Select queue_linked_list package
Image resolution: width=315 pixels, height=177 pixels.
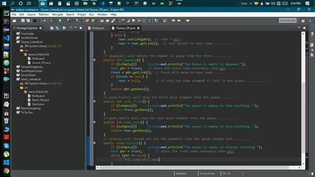pos(38,54)
